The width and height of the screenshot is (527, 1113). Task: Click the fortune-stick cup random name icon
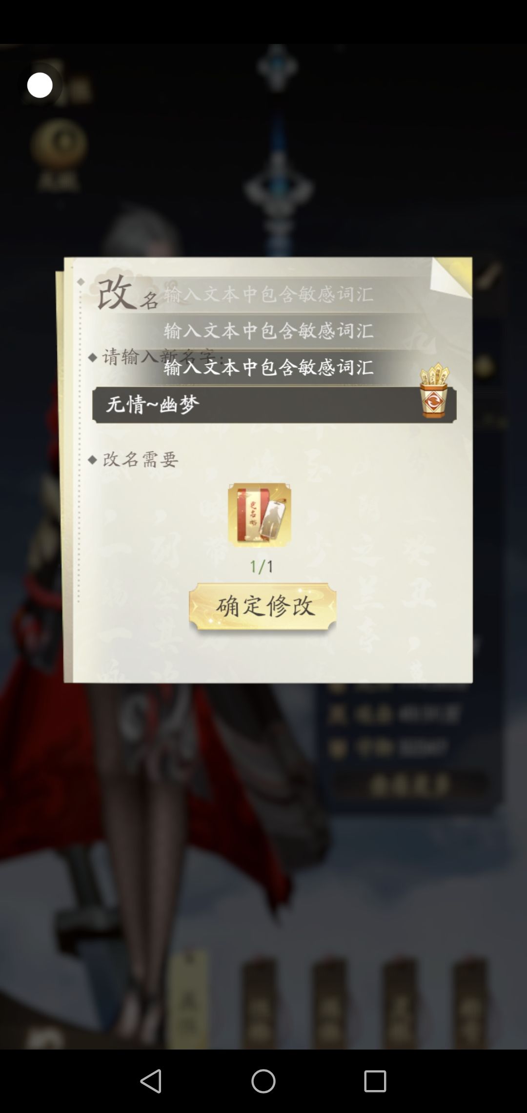tap(434, 390)
